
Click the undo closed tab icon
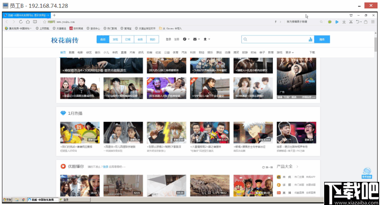pyautogui.click(x=357, y=22)
